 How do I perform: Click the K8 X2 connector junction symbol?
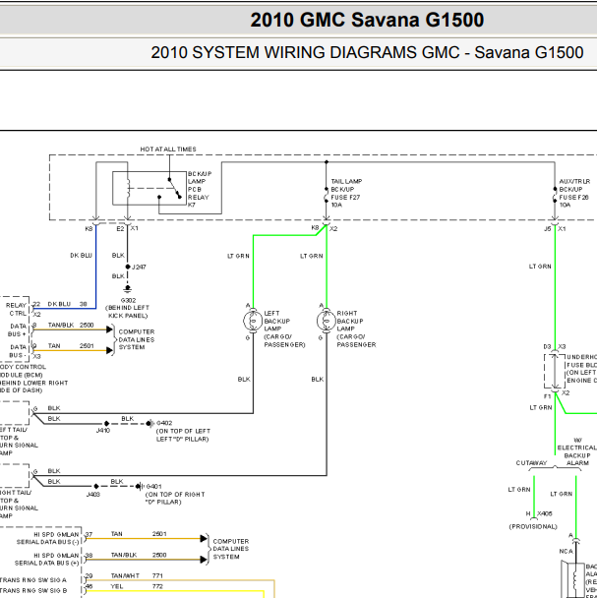[327, 223]
